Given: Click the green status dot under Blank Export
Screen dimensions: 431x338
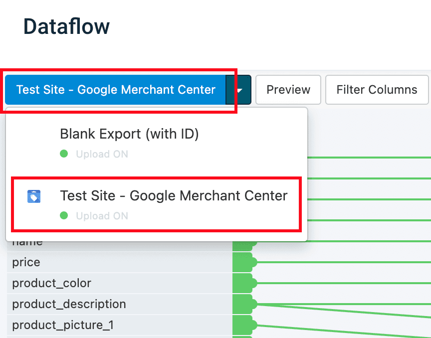Looking at the screenshot, I should tap(64, 154).
